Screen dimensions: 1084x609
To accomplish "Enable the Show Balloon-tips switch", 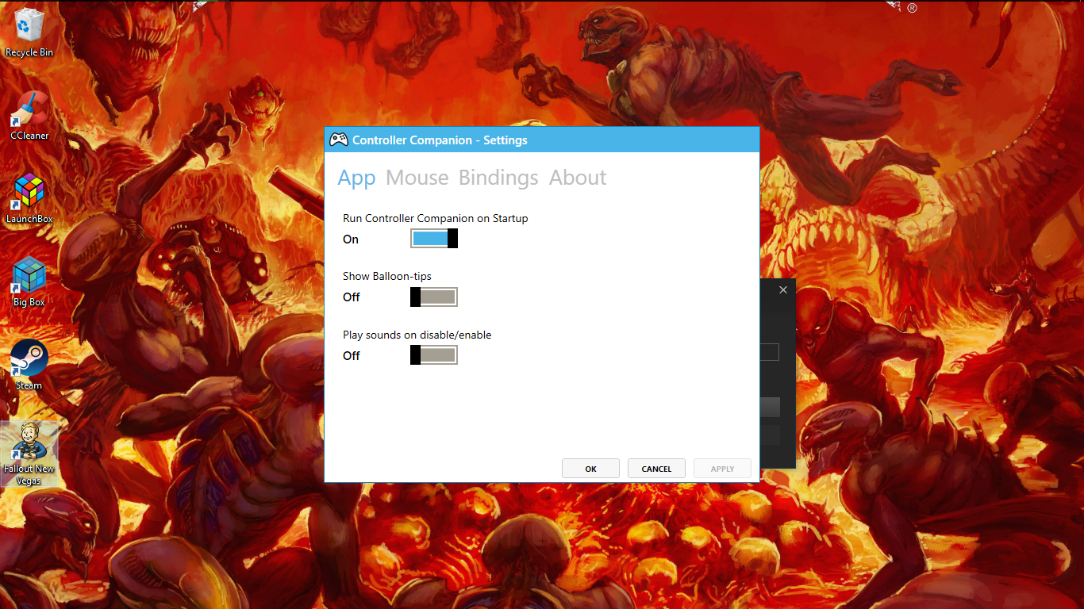I will click(x=434, y=297).
